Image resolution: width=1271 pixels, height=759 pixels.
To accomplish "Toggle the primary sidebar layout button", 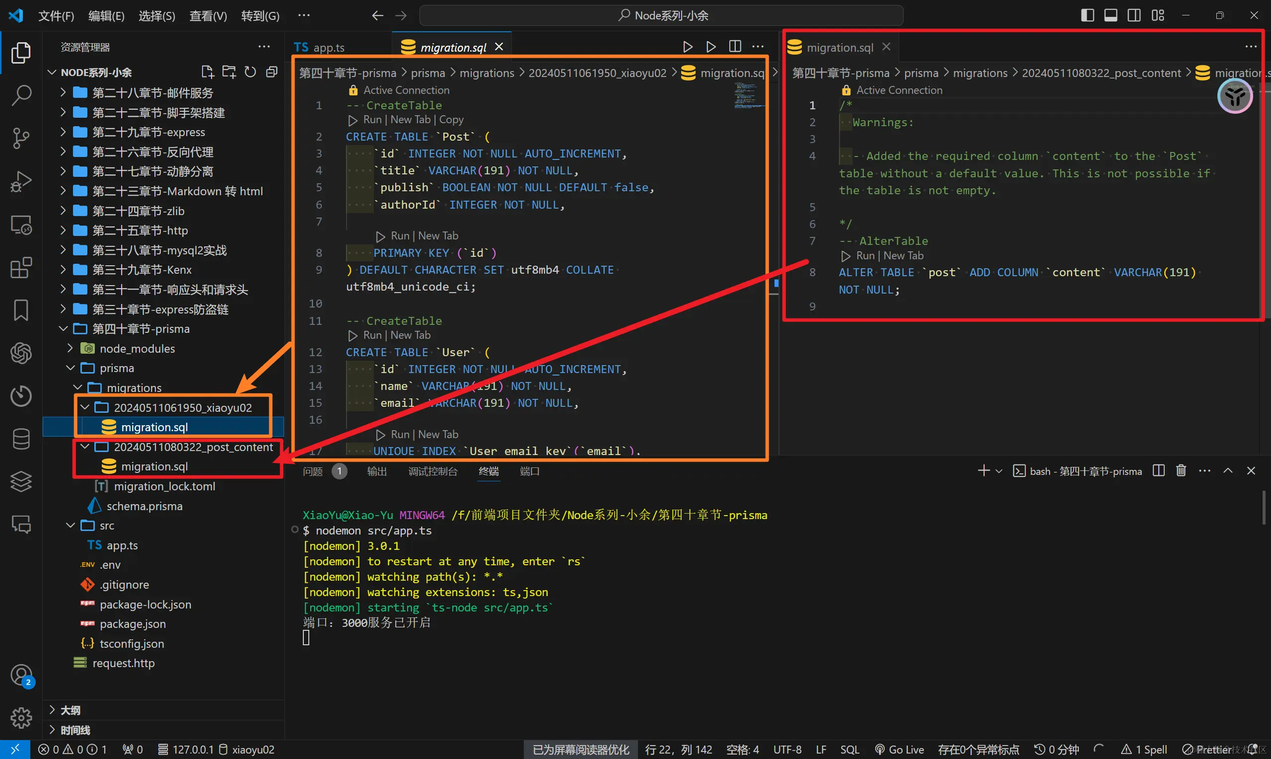I will tap(1087, 15).
